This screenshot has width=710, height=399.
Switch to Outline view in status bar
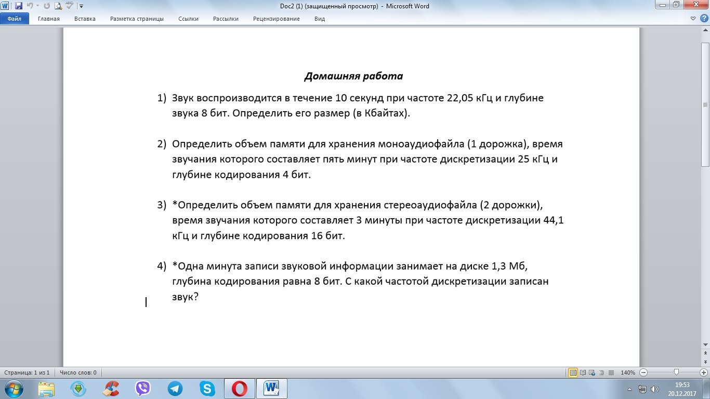click(x=600, y=373)
